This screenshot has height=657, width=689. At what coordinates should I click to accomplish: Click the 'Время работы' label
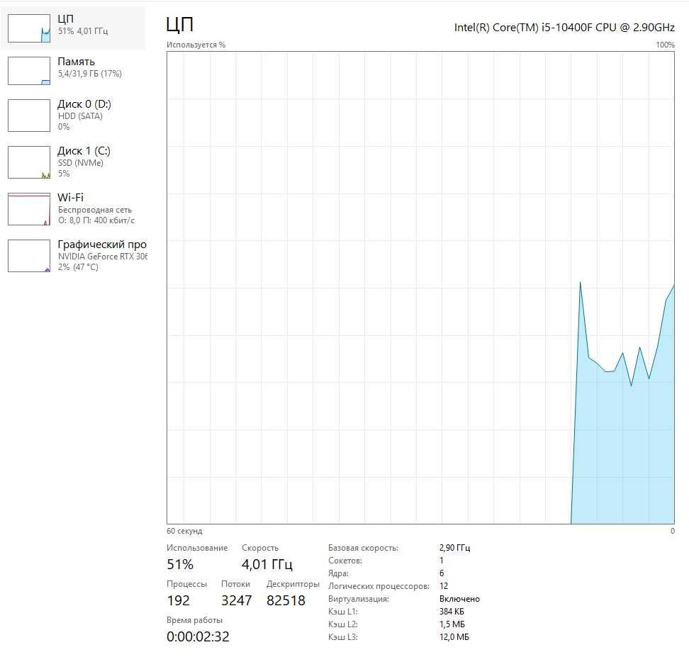194,620
